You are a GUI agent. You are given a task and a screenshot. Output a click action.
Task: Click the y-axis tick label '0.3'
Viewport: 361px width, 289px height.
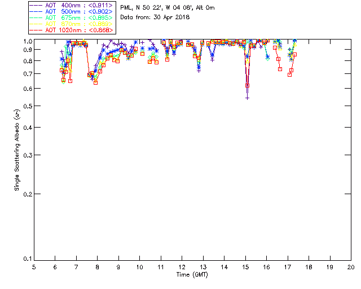[28, 155]
